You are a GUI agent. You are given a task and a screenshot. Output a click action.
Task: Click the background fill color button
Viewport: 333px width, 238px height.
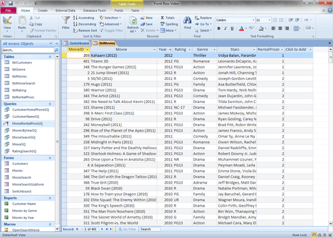point(261,28)
